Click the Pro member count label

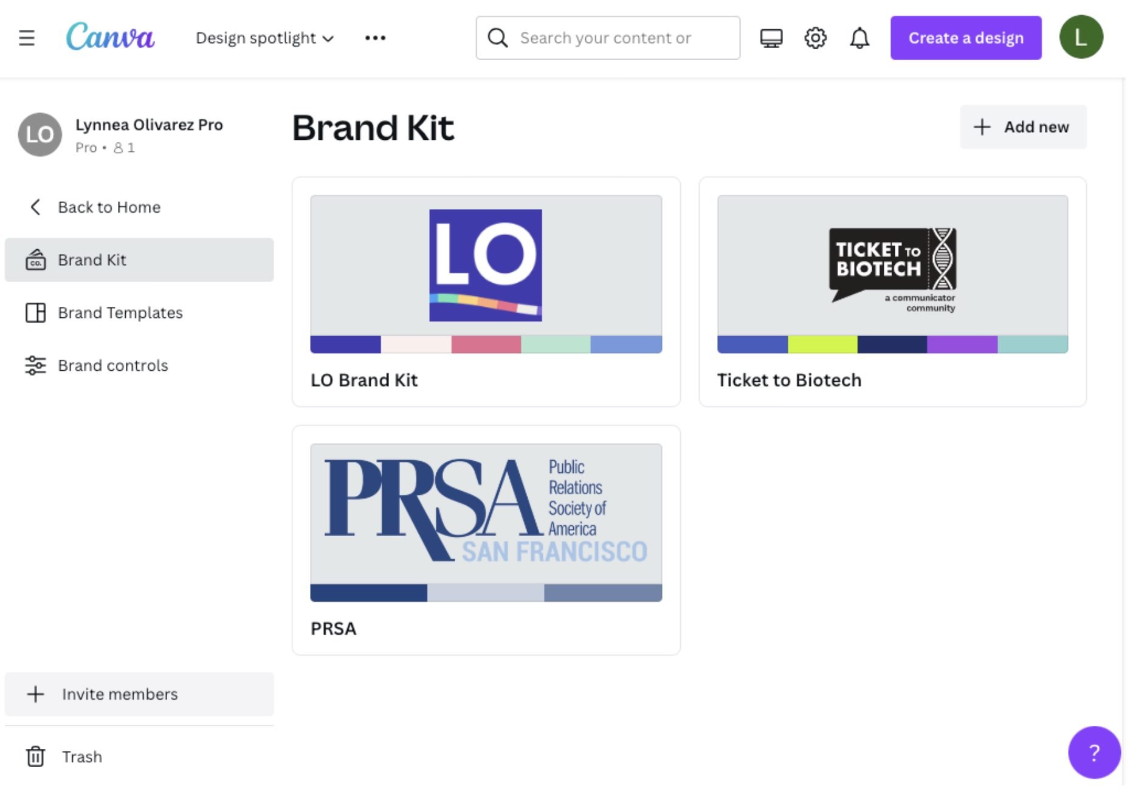105,148
